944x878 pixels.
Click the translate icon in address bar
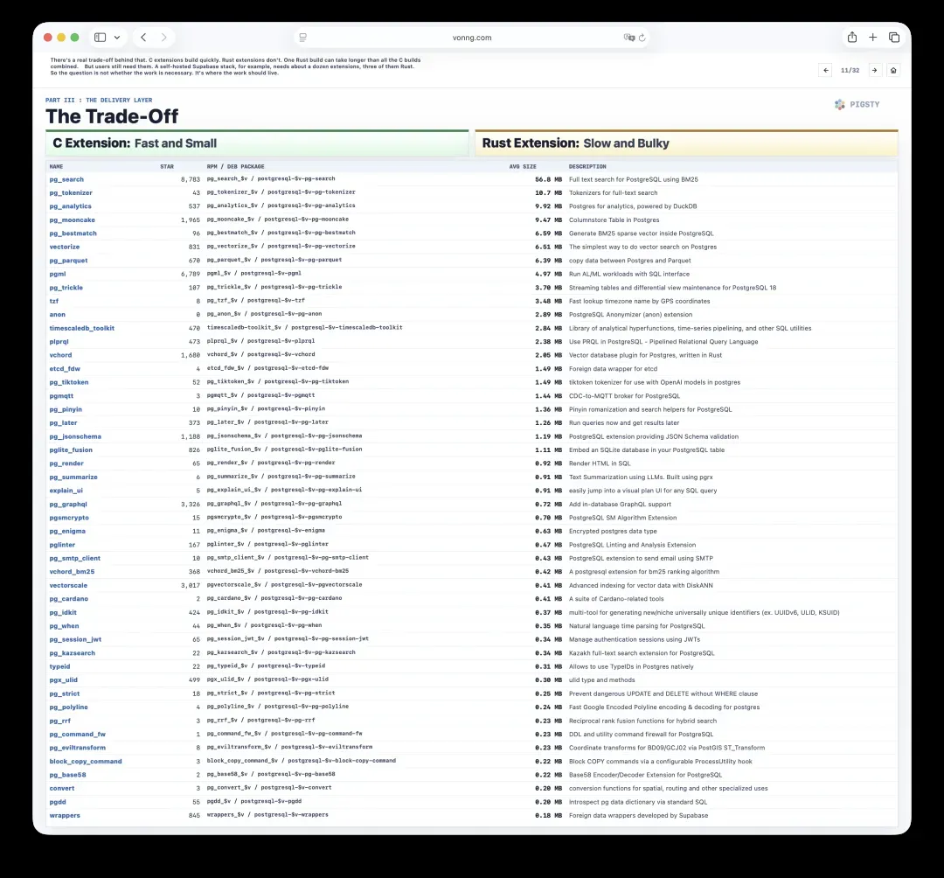(629, 38)
